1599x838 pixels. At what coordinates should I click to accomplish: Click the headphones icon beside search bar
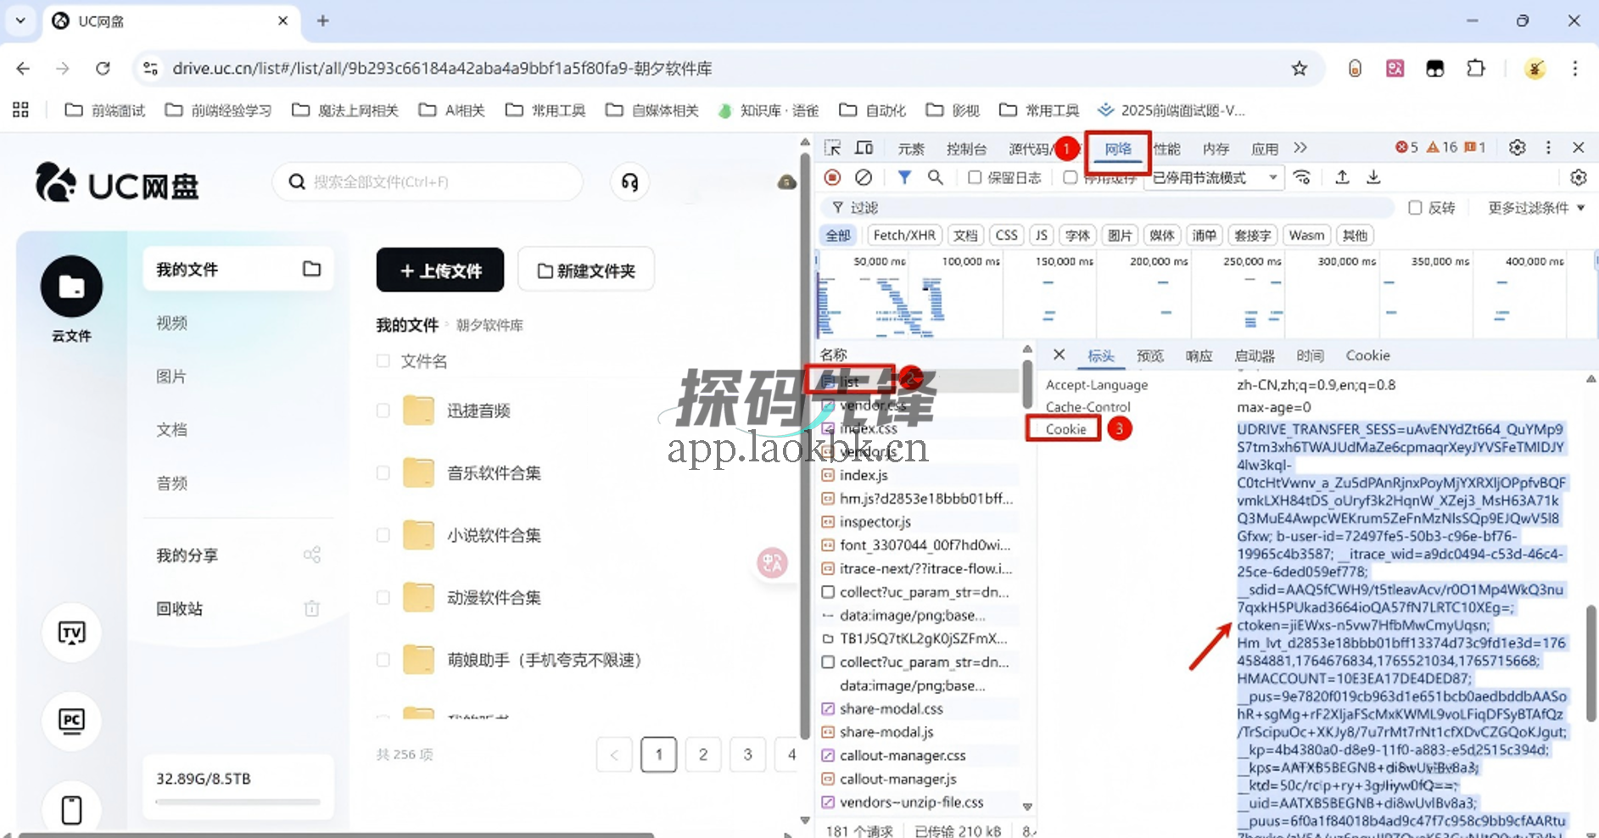click(629, 182)
